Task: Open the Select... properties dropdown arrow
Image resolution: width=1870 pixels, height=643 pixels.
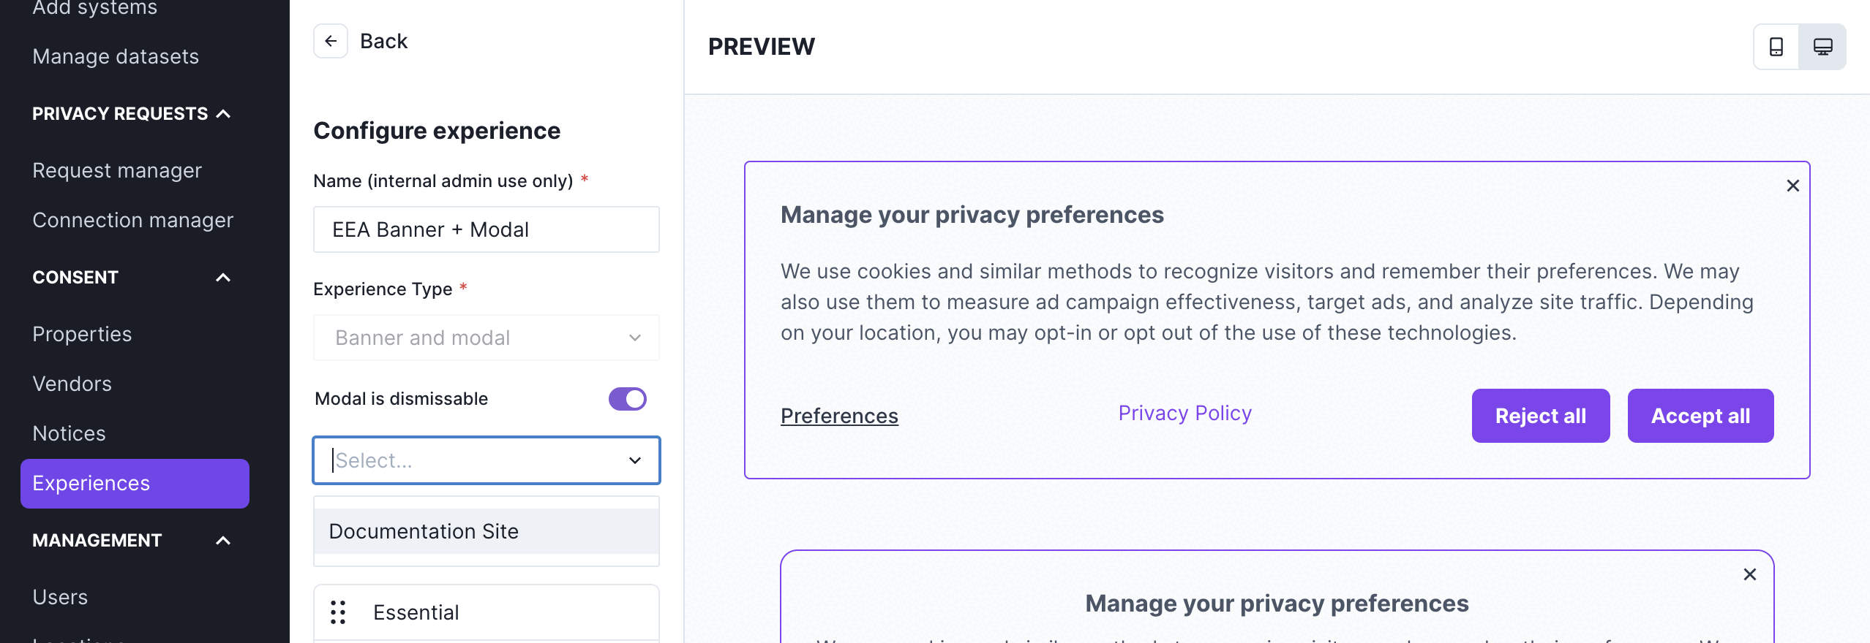Action: (x=635, y=460)
